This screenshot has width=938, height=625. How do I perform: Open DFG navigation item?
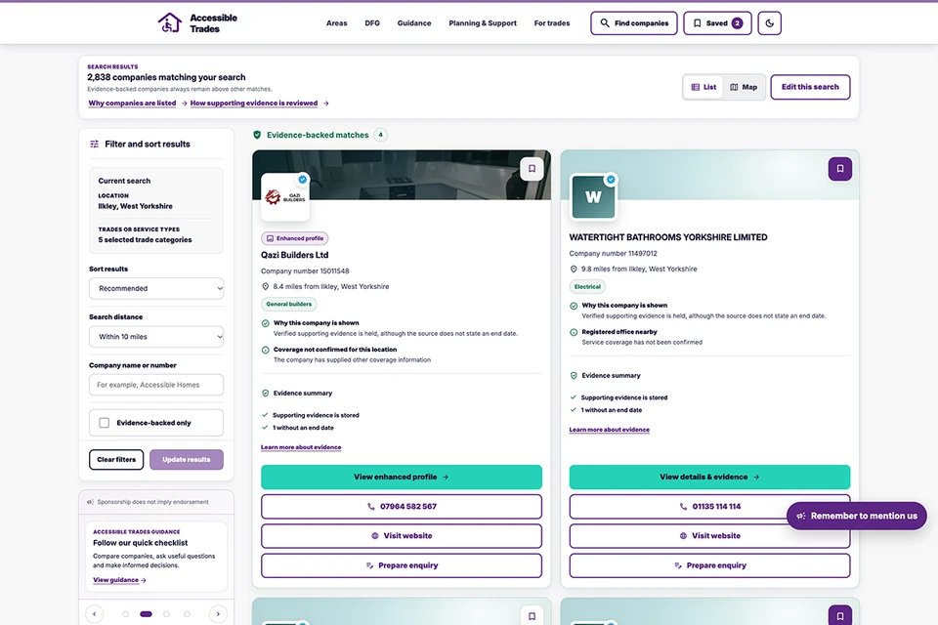pyautogui.click(x=372, y=23)
